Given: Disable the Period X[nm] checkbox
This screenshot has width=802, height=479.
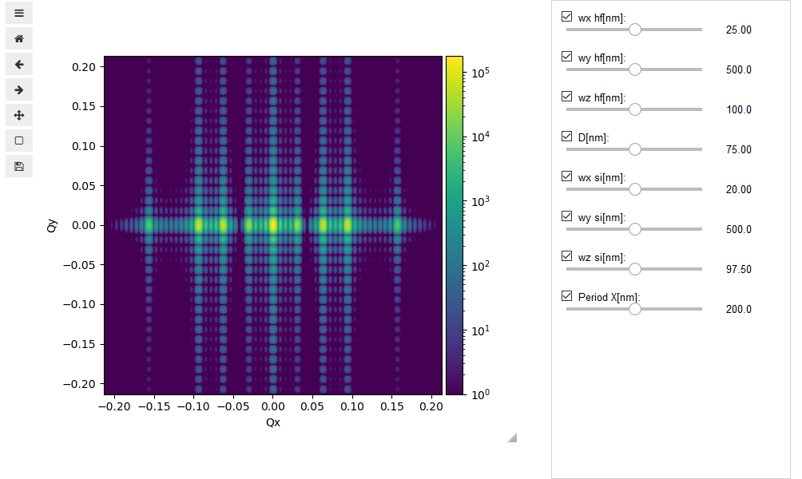Looking at the screenshot, I should [566, 295].
